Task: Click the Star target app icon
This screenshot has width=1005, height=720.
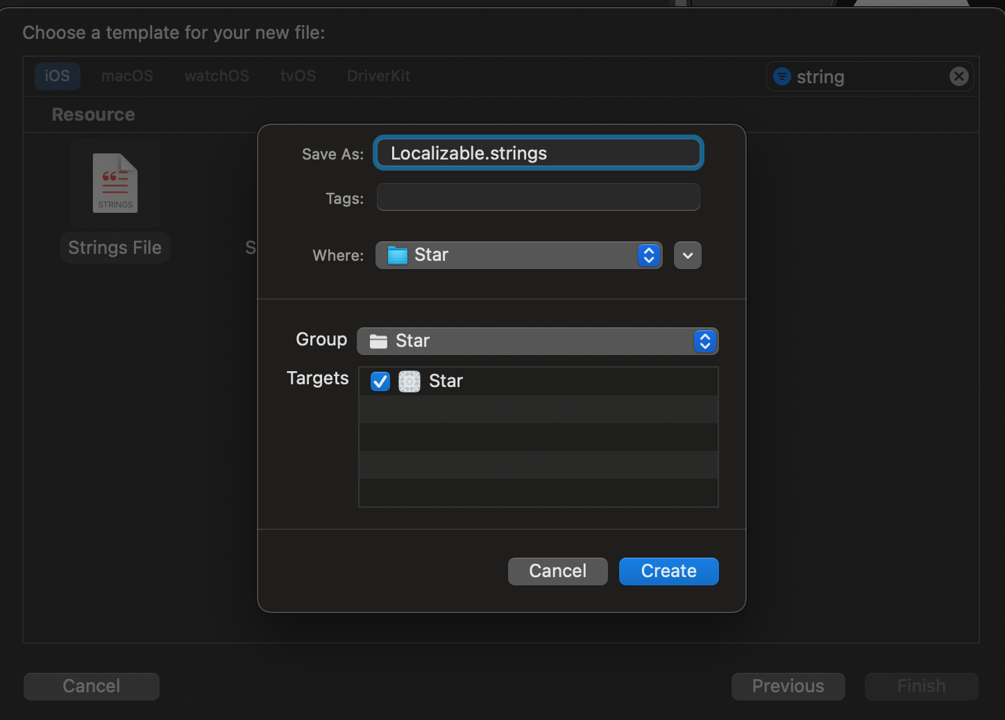Action: point(409,382)
